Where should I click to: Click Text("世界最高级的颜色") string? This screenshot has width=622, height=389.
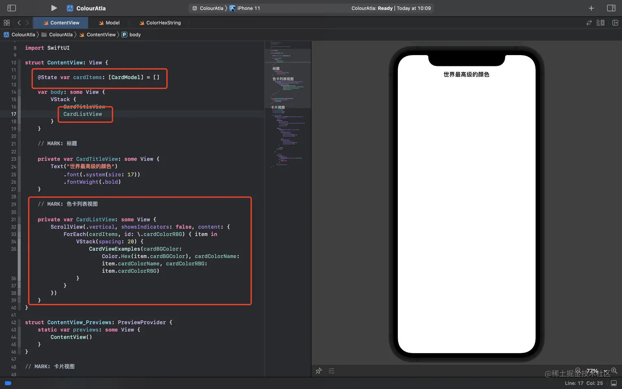tap(84, 166)
